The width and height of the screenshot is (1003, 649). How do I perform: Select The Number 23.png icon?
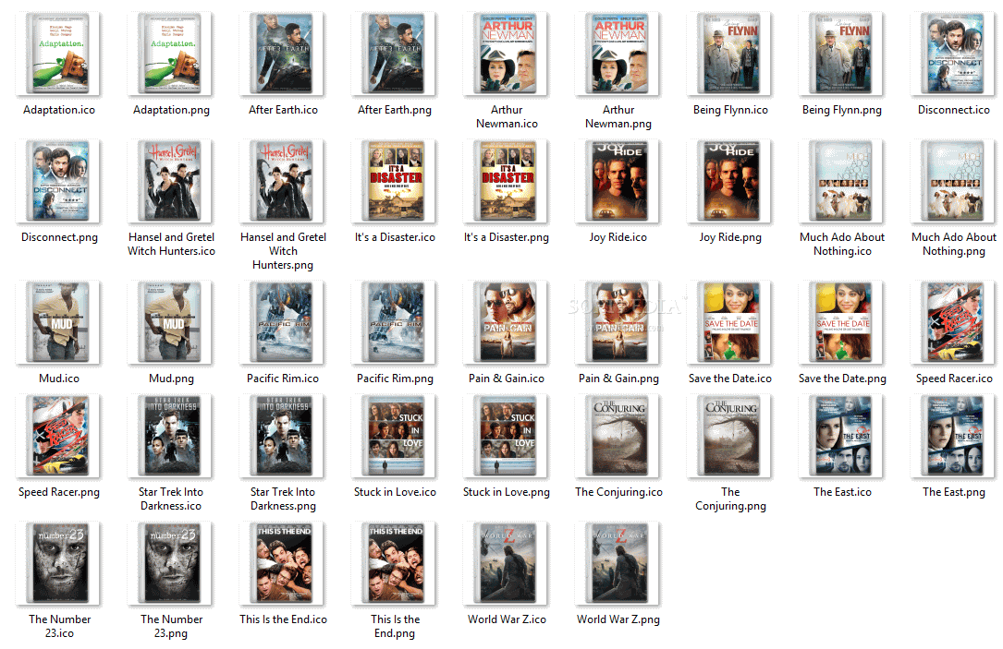(x=171, y=563)
